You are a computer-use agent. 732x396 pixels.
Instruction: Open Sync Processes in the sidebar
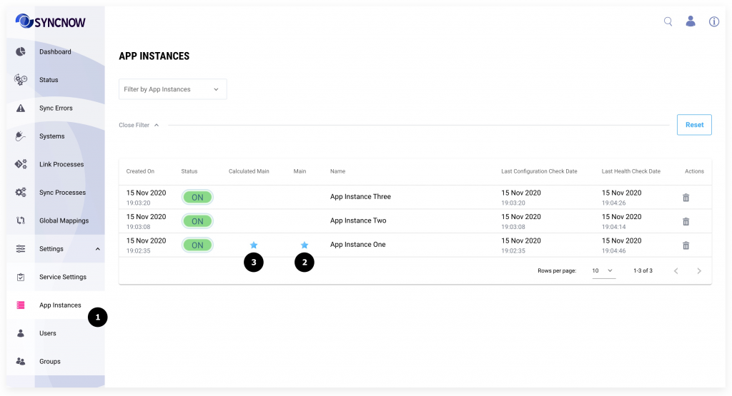pos(63,193)
